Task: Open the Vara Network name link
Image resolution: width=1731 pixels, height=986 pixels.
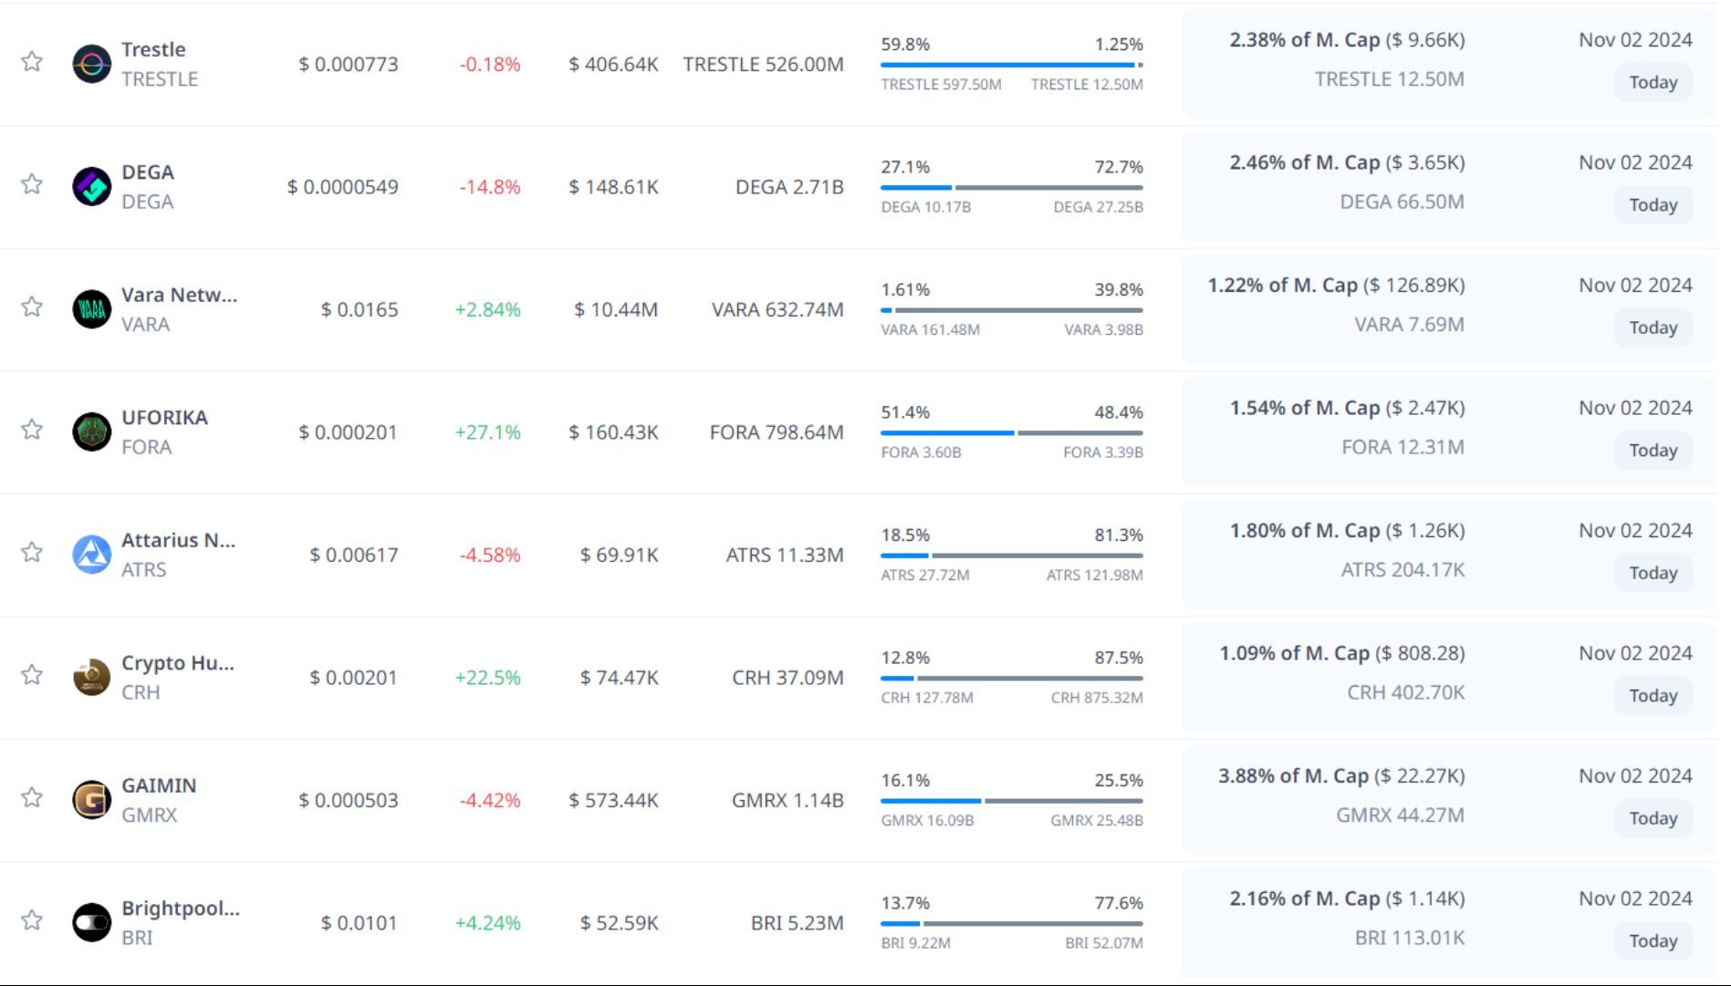Action: click(179, 295)
